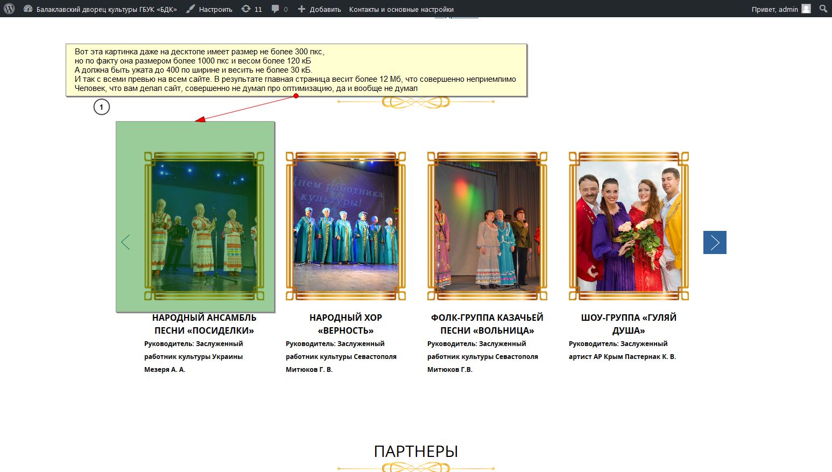Viewport: 832px width, 472px height.
Task: Click the plus icon to add content
Action: click(301, 9)
